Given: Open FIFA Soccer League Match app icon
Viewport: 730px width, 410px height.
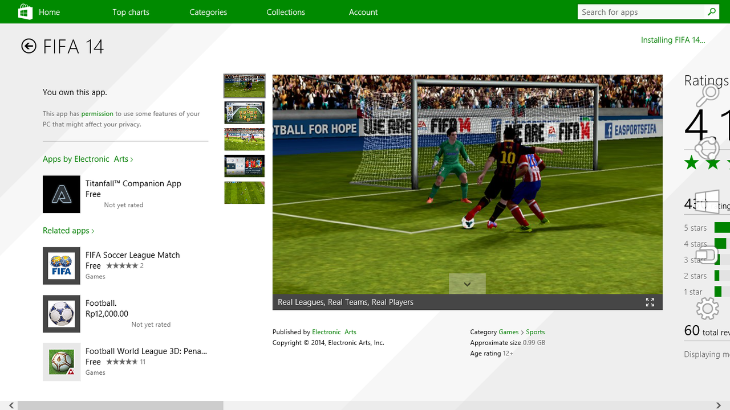Looking at the screenshot, I should click(x=62, y=266).
